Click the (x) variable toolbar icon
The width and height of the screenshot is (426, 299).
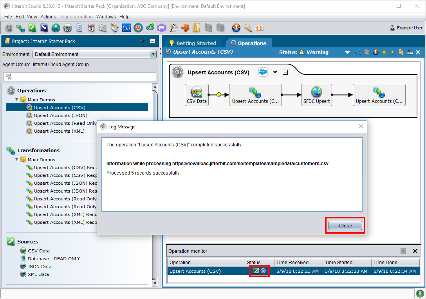point(126,28)
